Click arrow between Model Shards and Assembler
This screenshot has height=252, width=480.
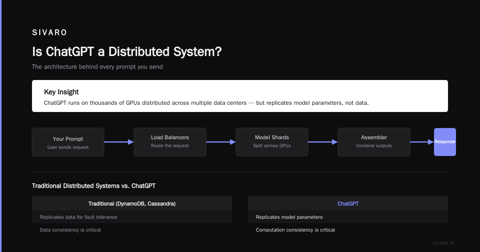click(x=323, y=142)
